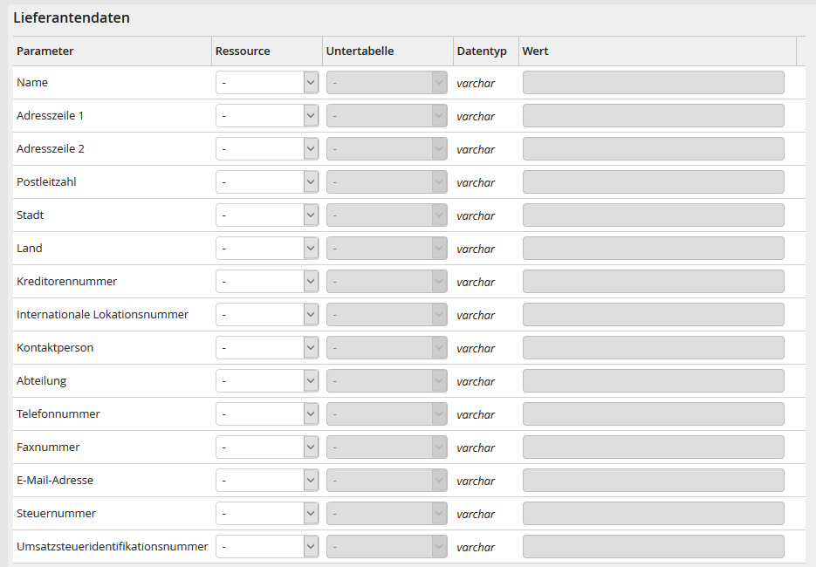Open the Stadt row Ressource dropdown

tap(267, 215)
